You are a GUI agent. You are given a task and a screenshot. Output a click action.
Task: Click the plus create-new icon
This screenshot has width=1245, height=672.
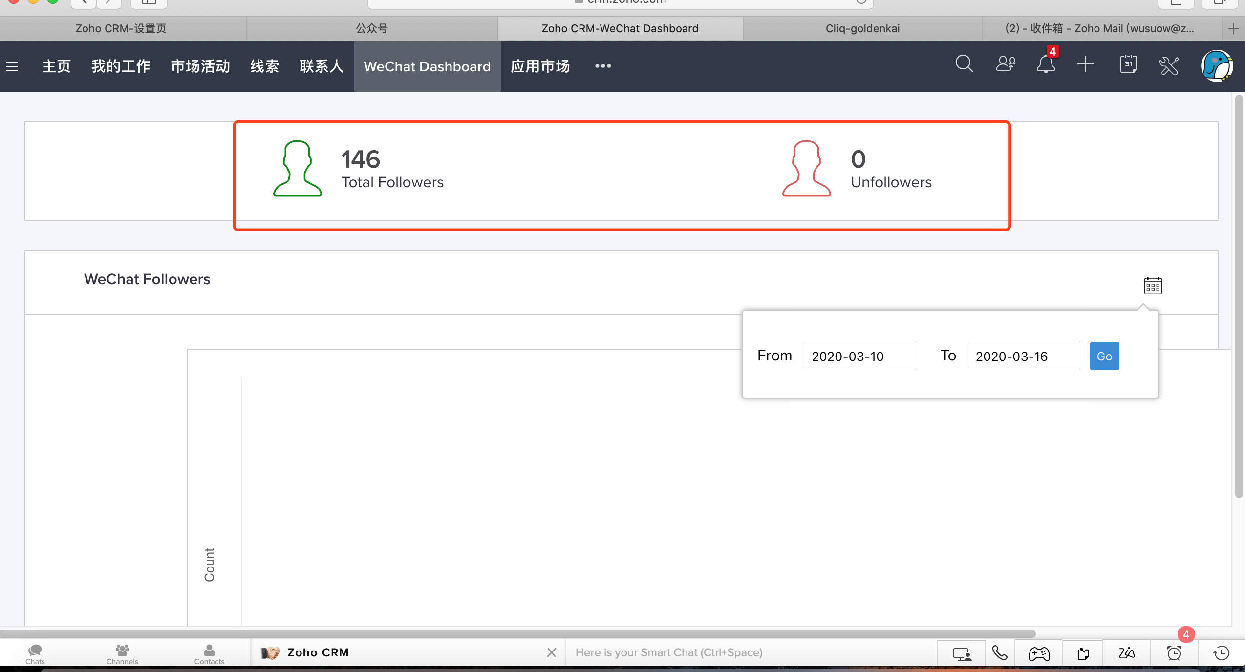pos(1085,64)
